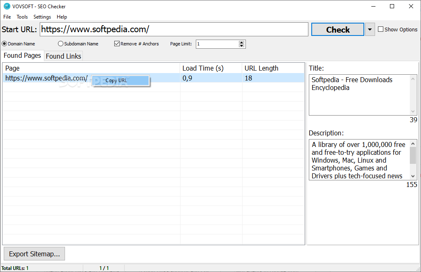
Task: Select the https://www.softpedia.com/ row
Action: (153, 78)
